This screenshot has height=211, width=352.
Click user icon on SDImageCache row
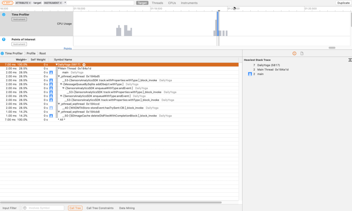(x=51, y=116)
